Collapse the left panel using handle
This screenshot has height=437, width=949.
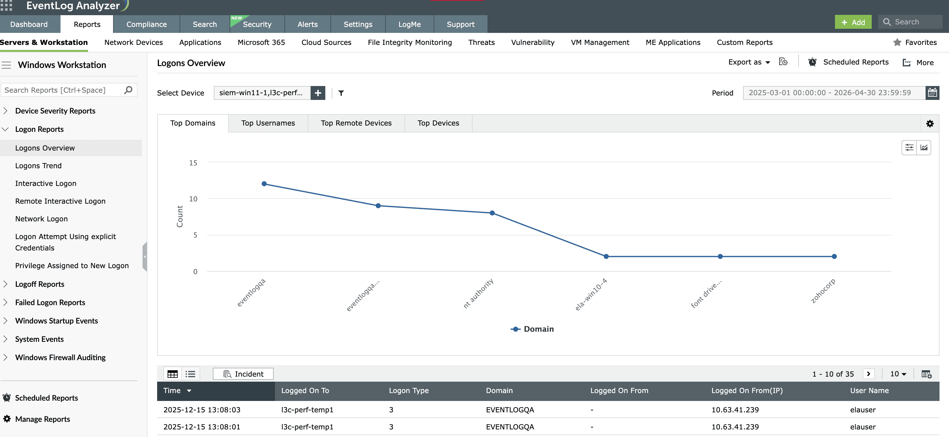point(145,257)
